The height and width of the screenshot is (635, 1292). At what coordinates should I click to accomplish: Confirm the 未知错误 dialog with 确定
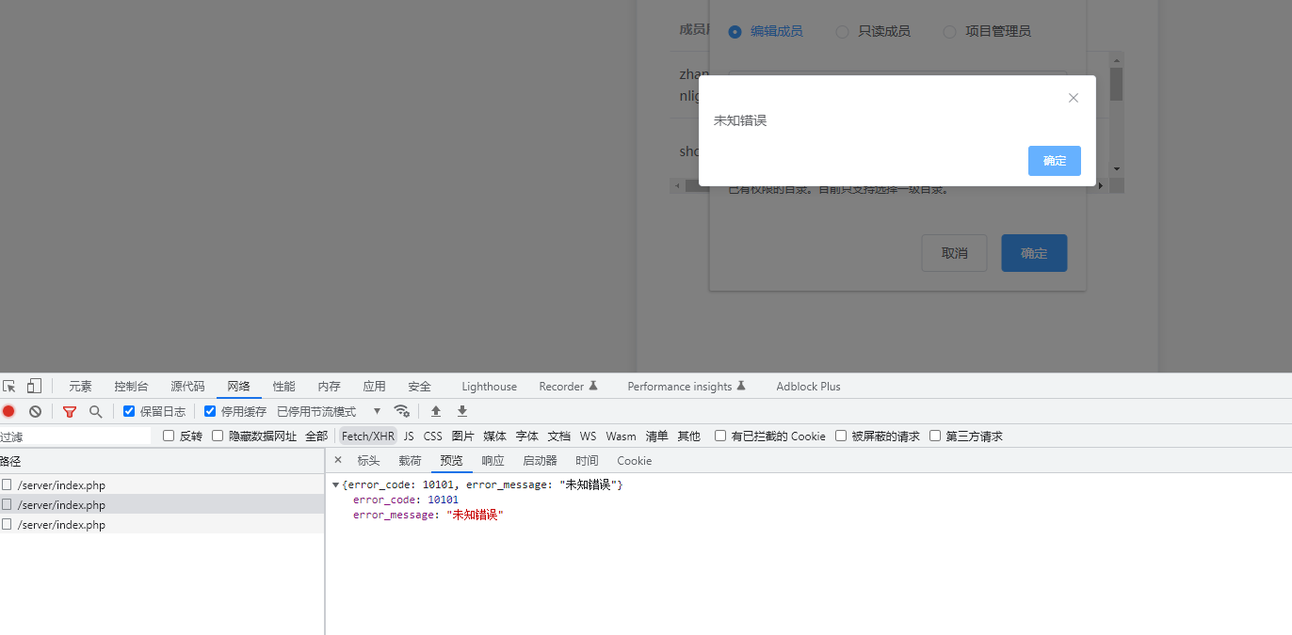[1055, 161]
